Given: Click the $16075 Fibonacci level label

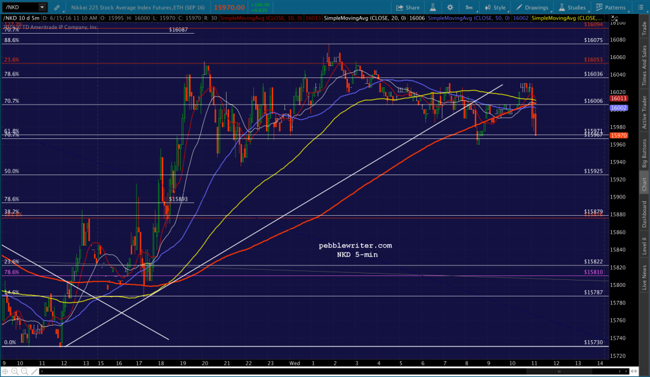Looking at the screenshot, I should pos(594,40).
